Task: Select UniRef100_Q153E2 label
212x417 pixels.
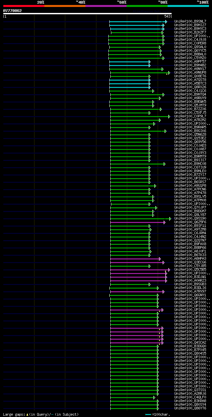Action: pyautogui.click(x=190, y=138)
